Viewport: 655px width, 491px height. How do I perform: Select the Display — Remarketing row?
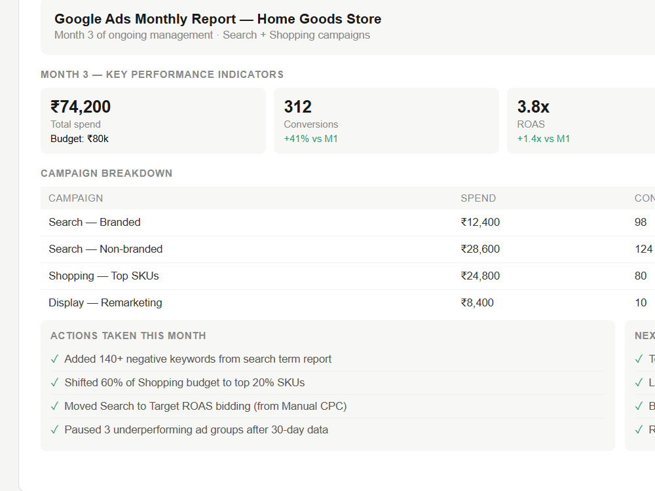pos(348,302)
